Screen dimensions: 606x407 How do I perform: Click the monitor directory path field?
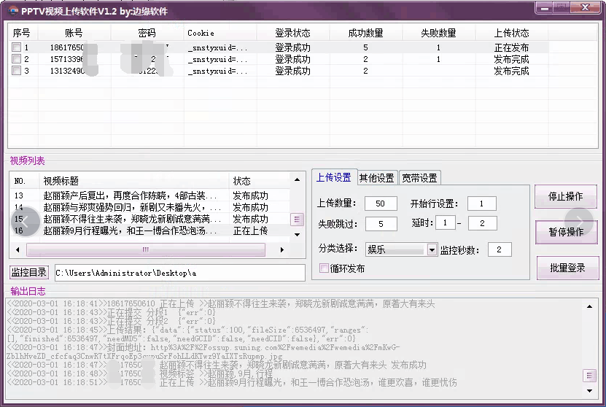pyautogui.click(x=179, y=273)
